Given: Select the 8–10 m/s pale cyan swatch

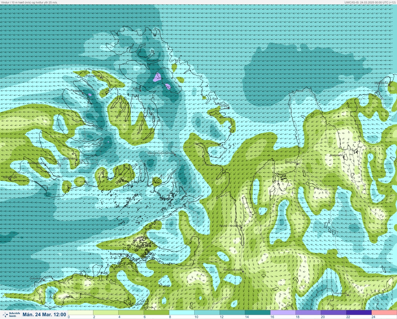Looking at the screenshot, I should click(182, 312).
